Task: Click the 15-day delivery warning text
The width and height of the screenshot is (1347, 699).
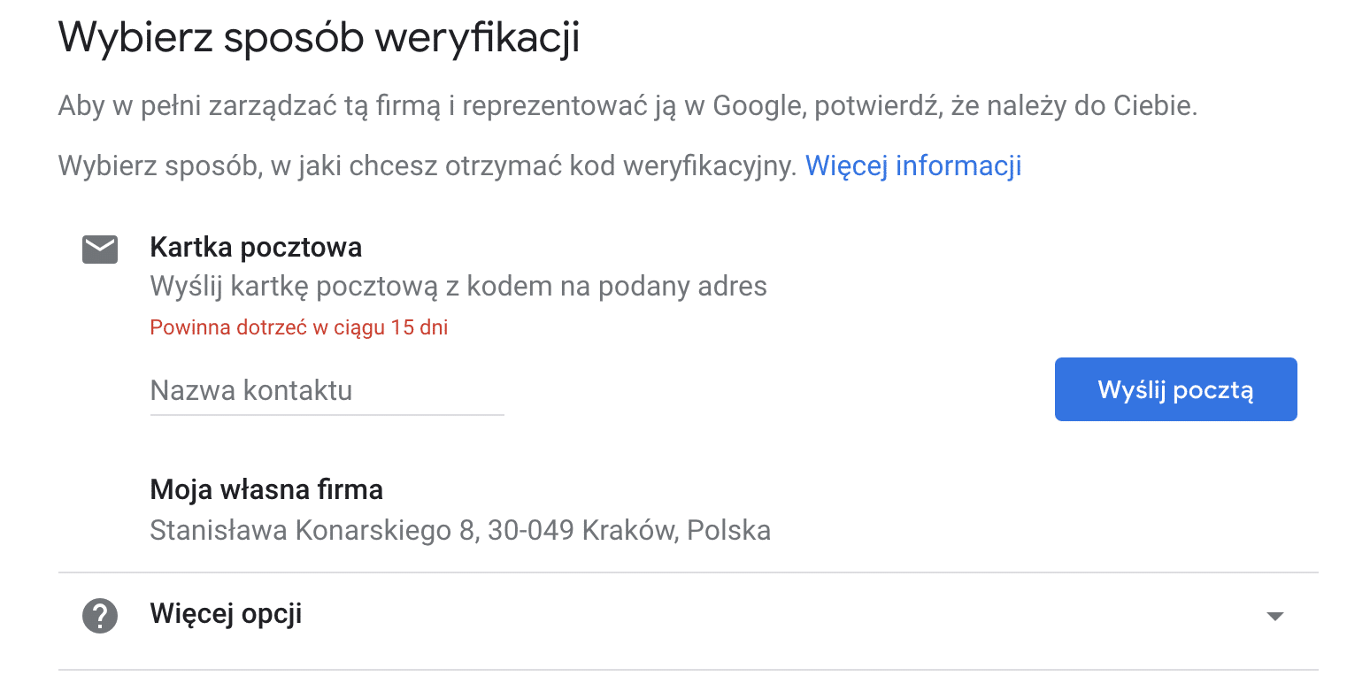Action: click(x=298, y=327)
